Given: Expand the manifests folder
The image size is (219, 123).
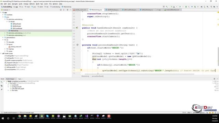Looking at the screenshot, I should pos(3,15).
